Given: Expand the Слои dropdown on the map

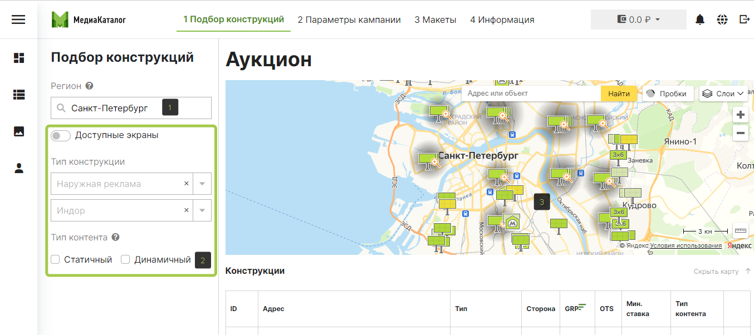Looking at the screenshot, I should click(x=724, y=93).
